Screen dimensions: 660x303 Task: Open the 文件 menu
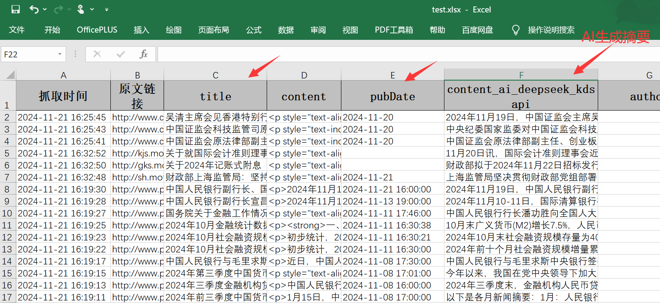click(17, 30)
